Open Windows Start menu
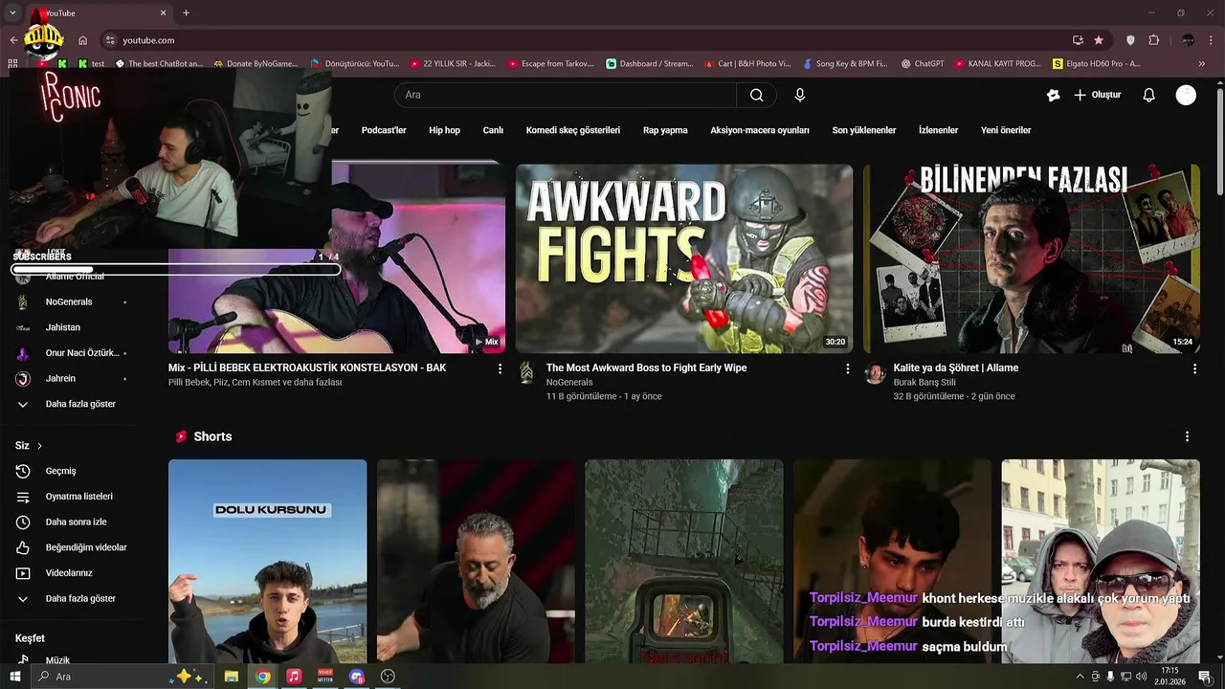1225x689 pixels. [15, 677]
